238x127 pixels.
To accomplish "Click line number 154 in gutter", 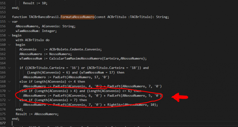I will click(3, 17).
